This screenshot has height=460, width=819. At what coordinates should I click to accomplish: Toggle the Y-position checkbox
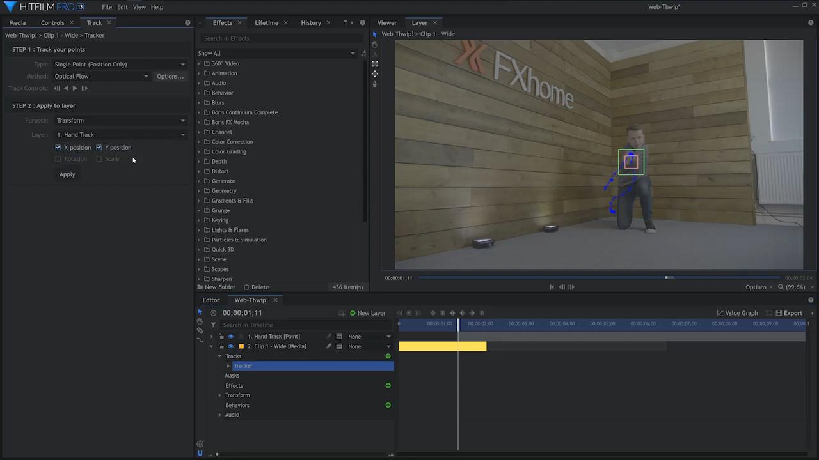tap(99, 148)
